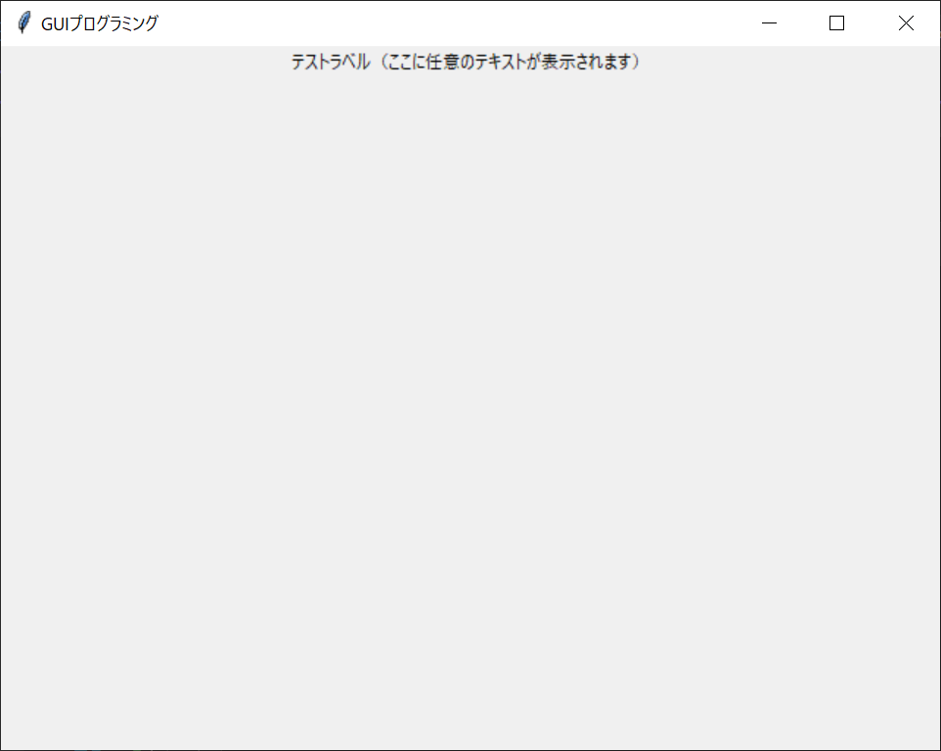Minimize the GUIプログラミング window
The width and height of the screenshot is (941, 751).
[769, 22]
